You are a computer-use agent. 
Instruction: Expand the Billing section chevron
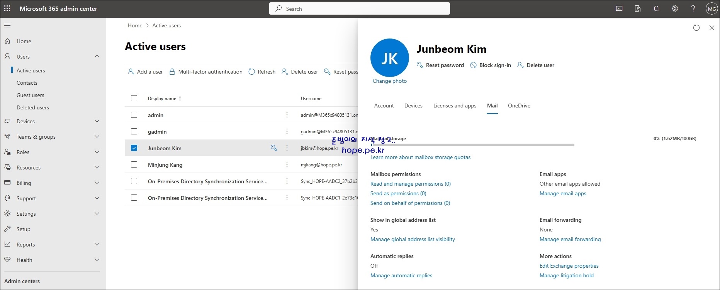click(x=97, y=183)
